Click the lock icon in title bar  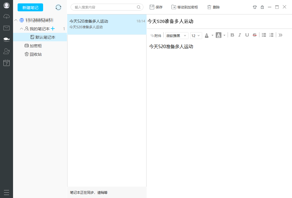[x=262, y=7]
